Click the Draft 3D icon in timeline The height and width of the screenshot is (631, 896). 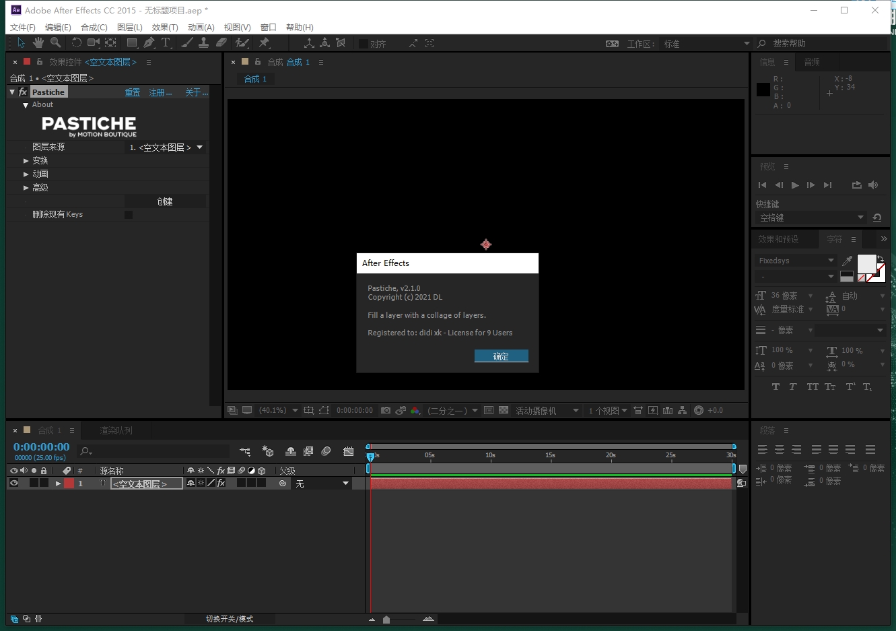pyautogui.click(x=268, y=451)
